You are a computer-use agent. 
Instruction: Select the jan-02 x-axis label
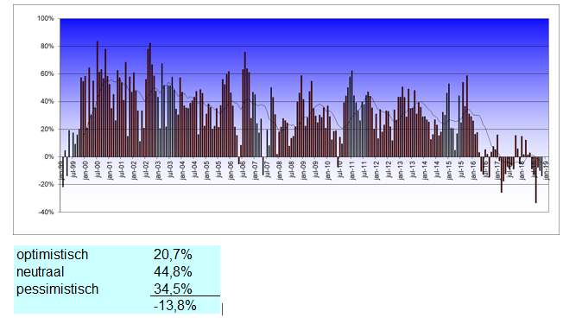point(134,170)
